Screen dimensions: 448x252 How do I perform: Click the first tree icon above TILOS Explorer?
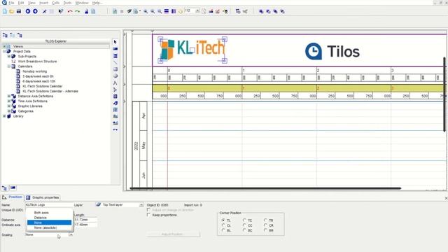[5, 35]
